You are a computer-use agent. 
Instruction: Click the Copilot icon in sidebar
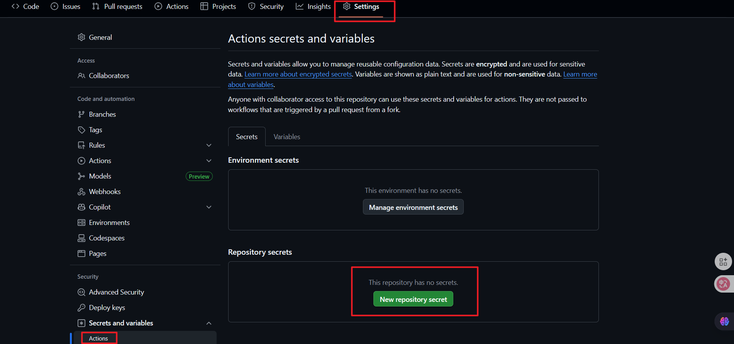(x=81, y=207)
